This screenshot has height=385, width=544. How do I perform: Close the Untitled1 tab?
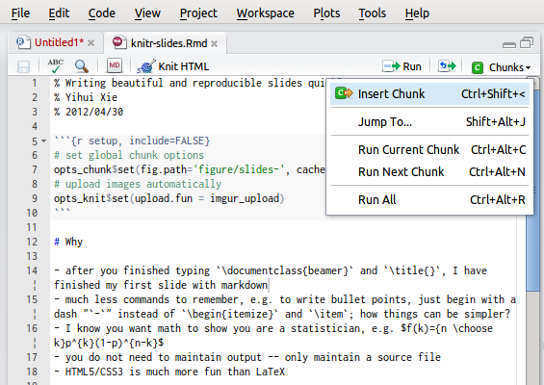[x=91, y=43]
